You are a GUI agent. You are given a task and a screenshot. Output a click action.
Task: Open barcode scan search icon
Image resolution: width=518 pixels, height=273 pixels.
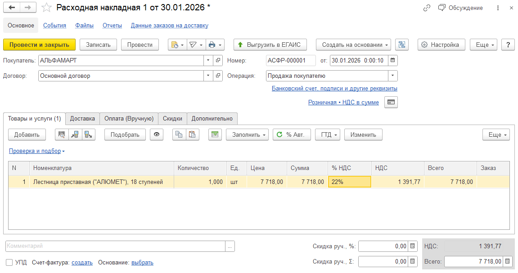coord(62,134)
